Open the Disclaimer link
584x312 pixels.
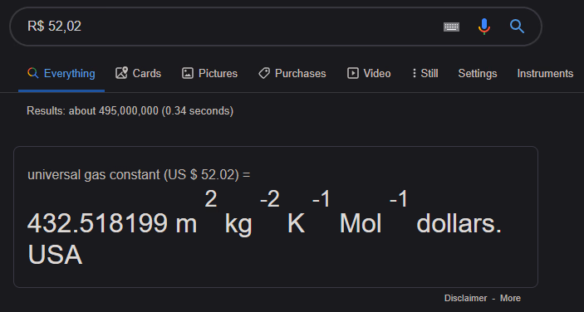point(465,298)
